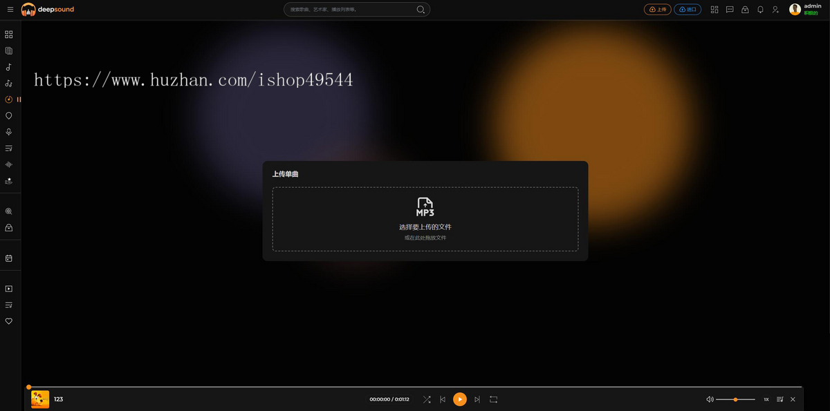Click the track progress bar

[x=415, y=387]
